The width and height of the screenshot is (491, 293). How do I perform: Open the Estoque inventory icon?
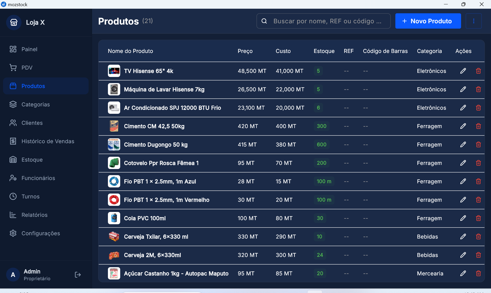(13, 160)
